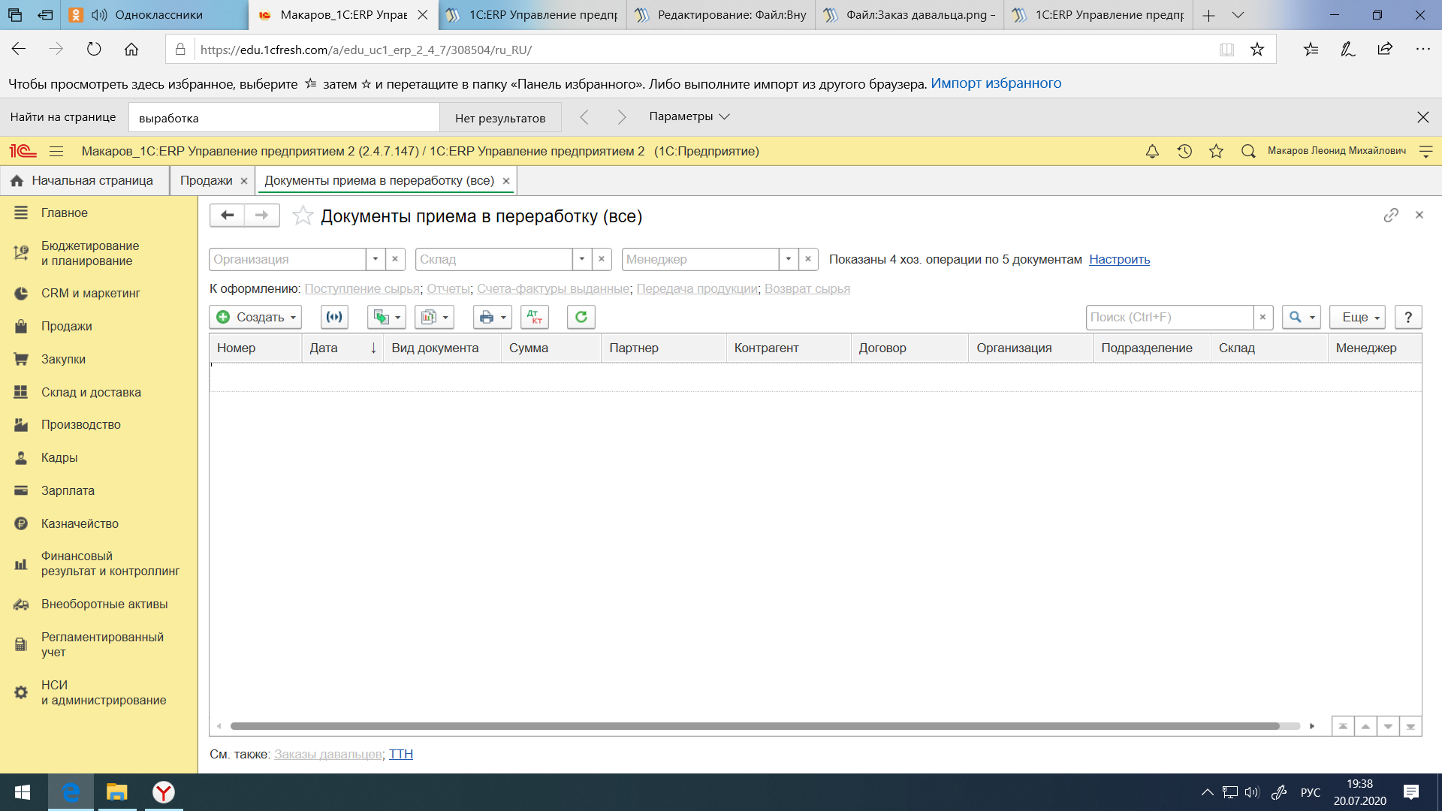Click the Настроить link
The width and height of the screenshot is (1442, 811).
pos(1119,259)
